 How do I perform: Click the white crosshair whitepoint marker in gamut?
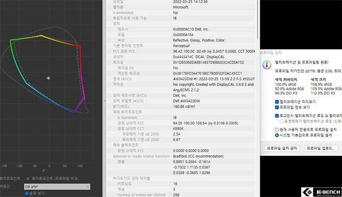pyautogui.click(x=48, y=78)
